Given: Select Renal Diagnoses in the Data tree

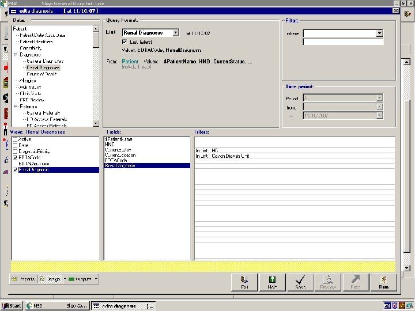Looking at the screenshot, I should [x=43, y=68].
